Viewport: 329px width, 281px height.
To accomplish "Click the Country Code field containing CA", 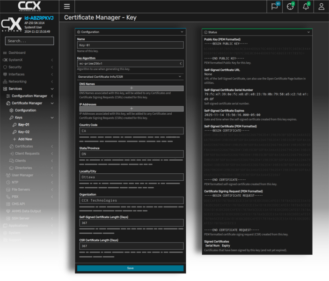I will 132,131.
